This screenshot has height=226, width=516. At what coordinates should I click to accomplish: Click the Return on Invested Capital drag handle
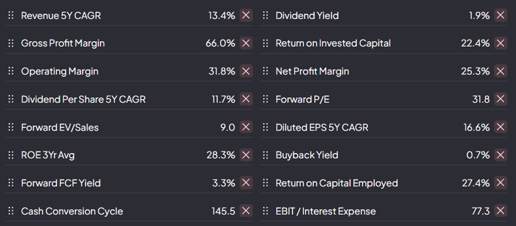tap(265, 43)
